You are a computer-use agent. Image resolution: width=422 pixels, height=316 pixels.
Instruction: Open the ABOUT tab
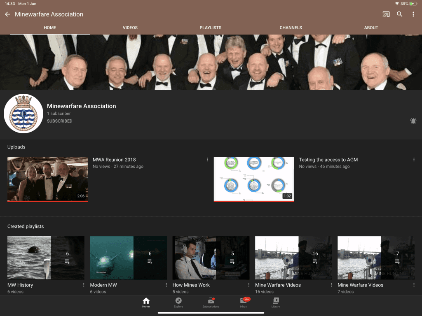[x=371, y=28]
